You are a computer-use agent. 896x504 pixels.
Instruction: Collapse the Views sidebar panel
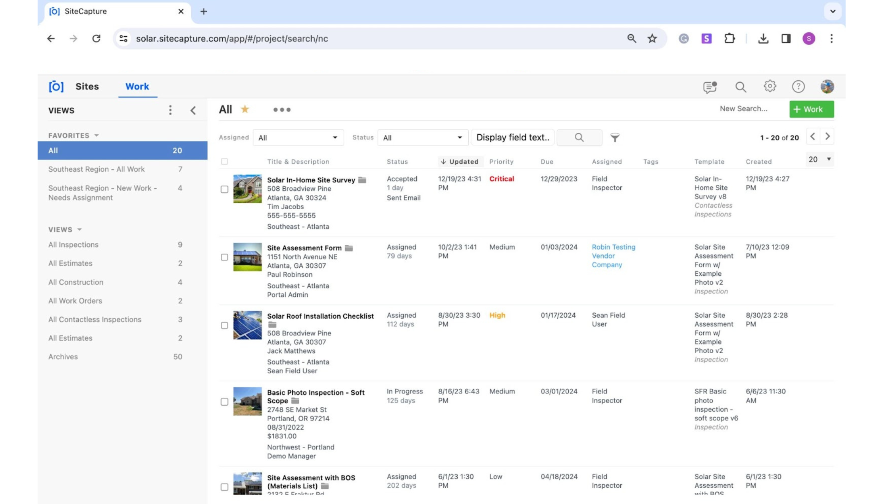pos(193,110)
